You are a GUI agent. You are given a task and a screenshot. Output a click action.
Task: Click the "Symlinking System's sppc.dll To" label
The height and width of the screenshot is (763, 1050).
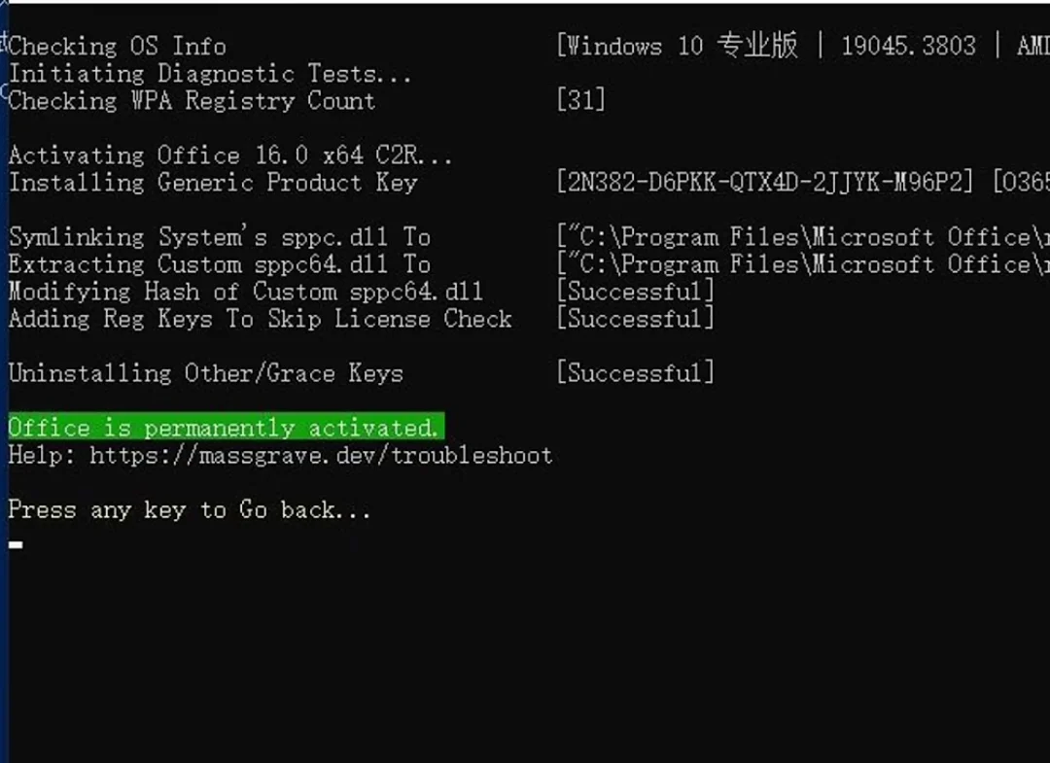click(220, 237)
